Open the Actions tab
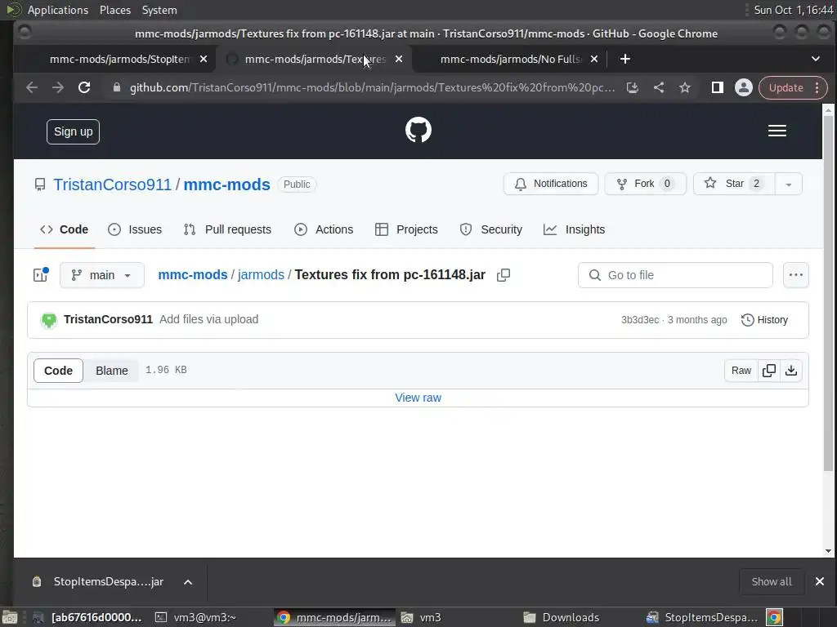837x627 pixels. (x=324, y=229)
